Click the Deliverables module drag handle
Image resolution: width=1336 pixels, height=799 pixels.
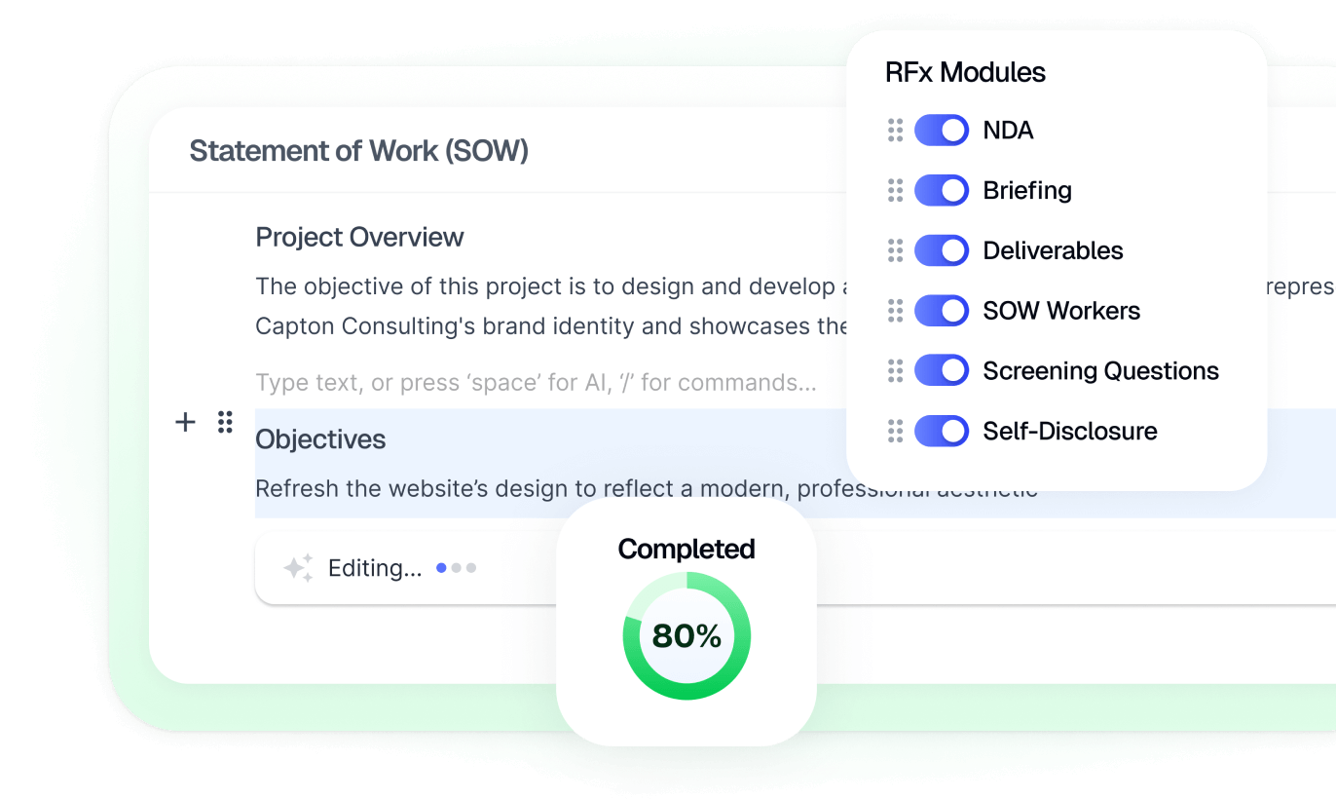click(x=895, y=250)
